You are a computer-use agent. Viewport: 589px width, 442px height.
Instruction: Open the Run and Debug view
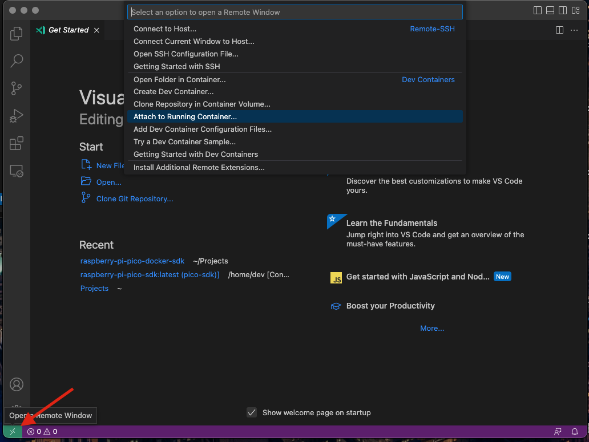tap(16, 116)
